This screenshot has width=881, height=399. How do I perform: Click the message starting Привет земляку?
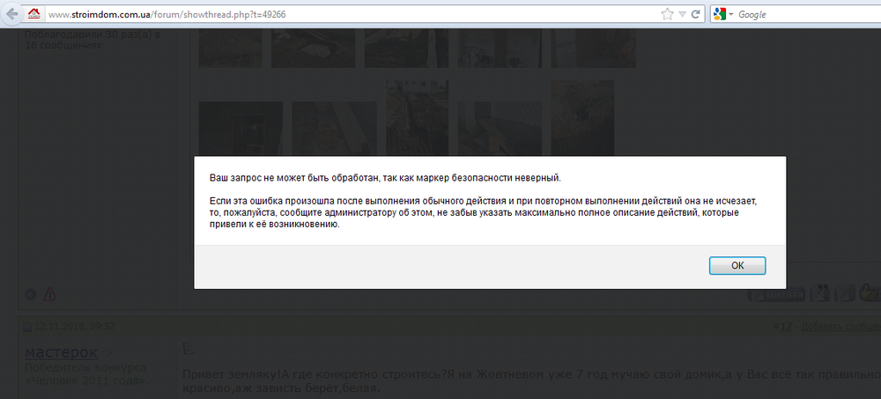[x=531, y=381]
